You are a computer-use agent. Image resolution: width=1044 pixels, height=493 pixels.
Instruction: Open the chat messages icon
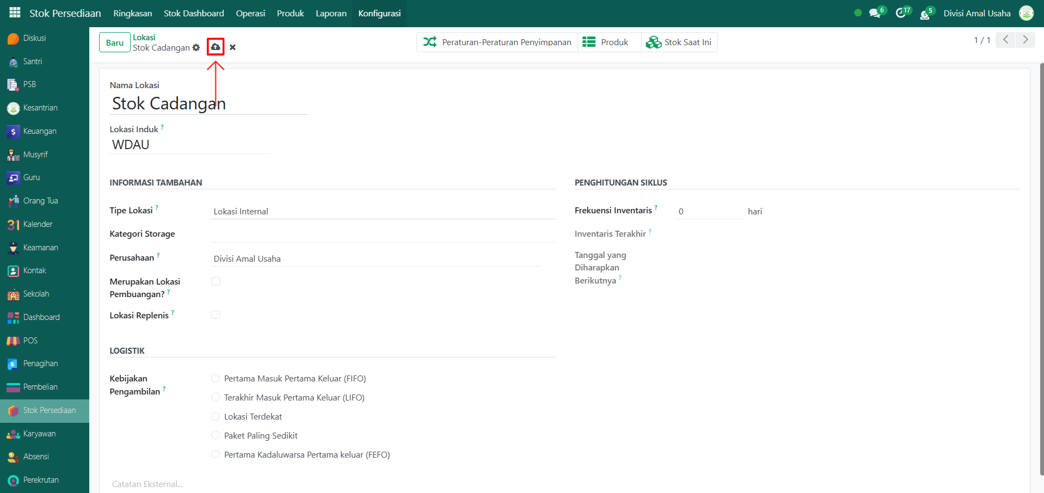[874, 13]
